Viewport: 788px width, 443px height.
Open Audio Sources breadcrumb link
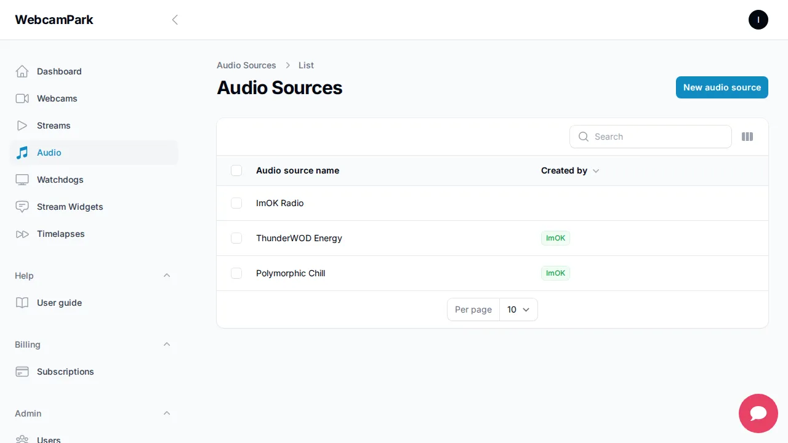(x=246, y=65)
